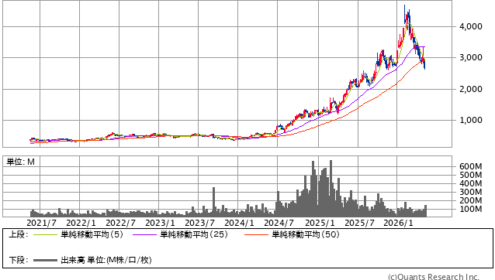Screen dimensions: 495x280
Task: Click the green 5-day average legend line
Action: tap(45, 234)
